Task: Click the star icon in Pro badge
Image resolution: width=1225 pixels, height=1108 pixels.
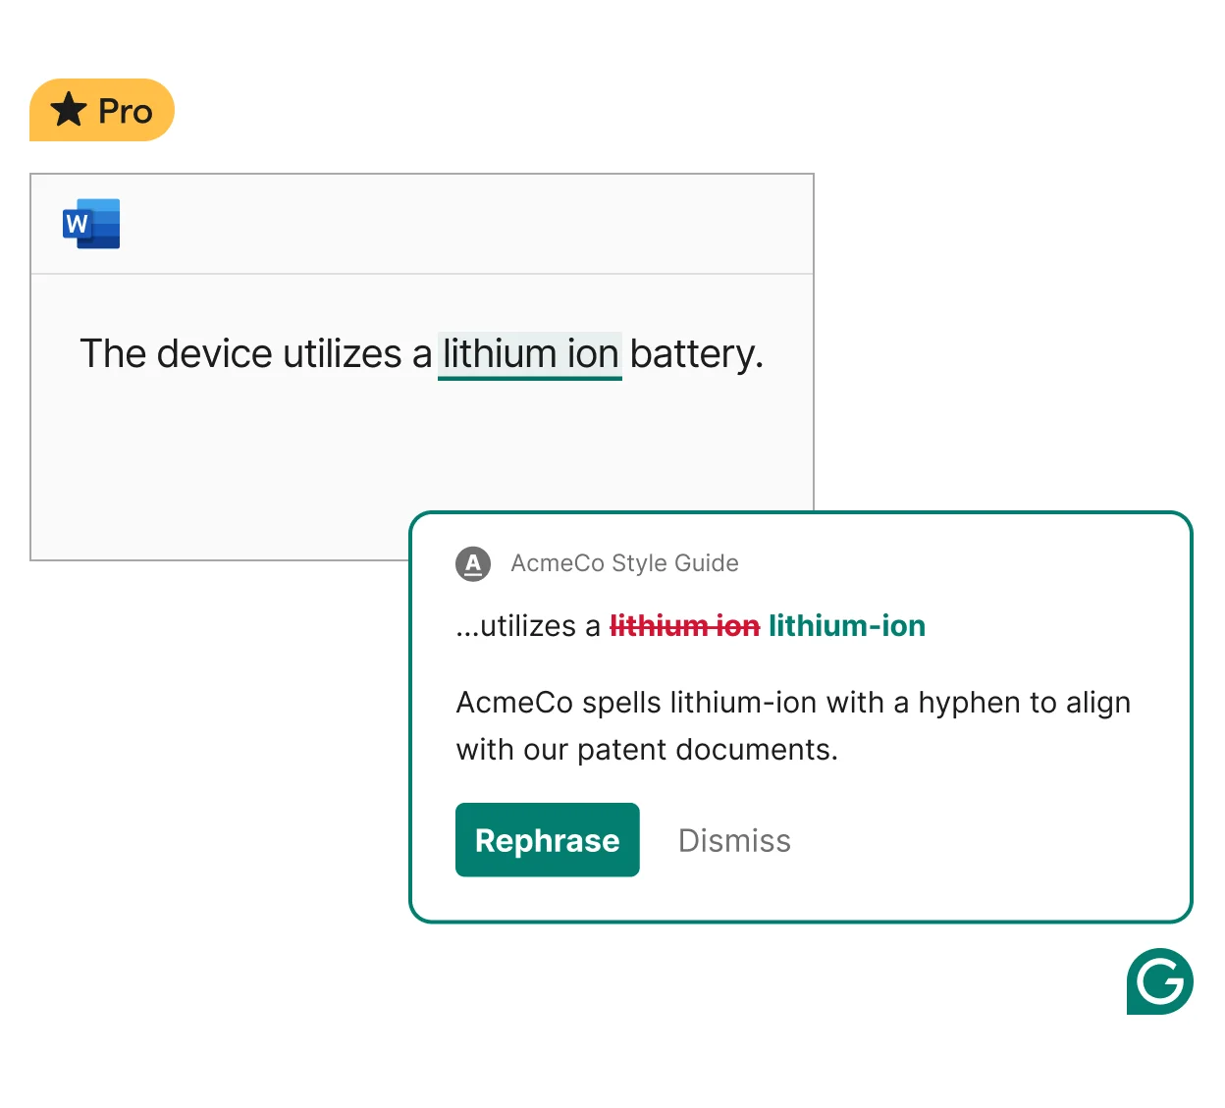Action: click(x=69, y=110)
